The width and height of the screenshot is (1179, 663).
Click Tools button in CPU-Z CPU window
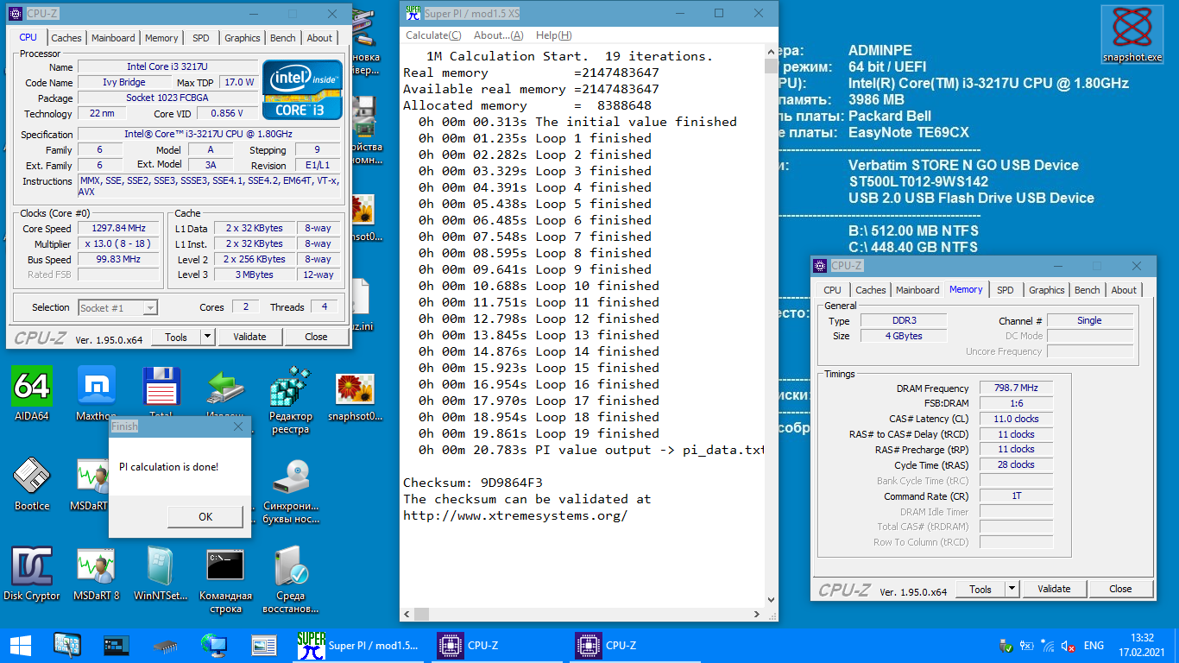pos(176,337)
